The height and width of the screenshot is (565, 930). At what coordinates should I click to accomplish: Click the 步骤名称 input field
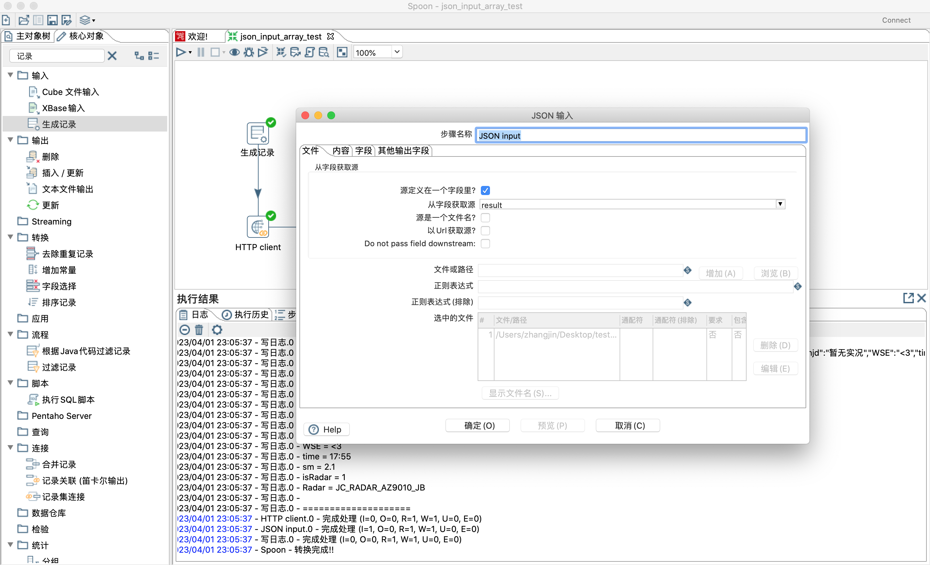pyautogui.click(x=641, y=136)
